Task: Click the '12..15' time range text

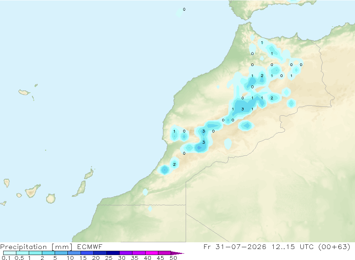Action: pyautogui.click(x=283, y=247)
